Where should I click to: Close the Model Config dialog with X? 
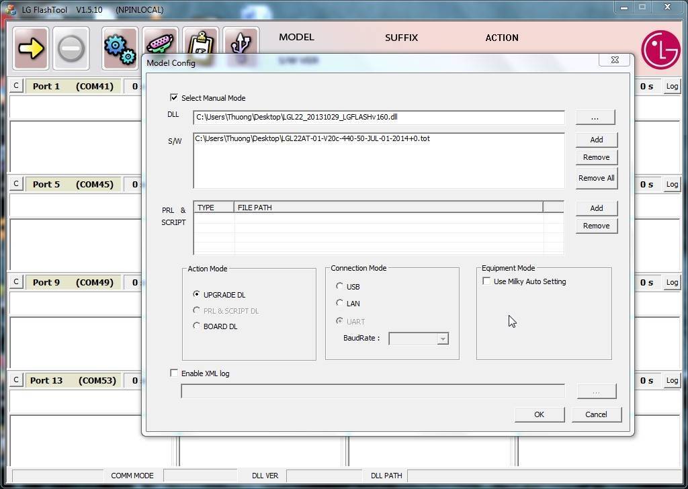tap(615, 60)
